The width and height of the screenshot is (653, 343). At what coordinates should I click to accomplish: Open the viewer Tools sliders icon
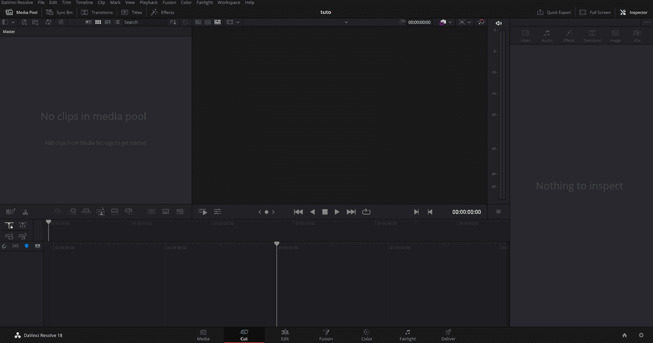pos(218,212)
